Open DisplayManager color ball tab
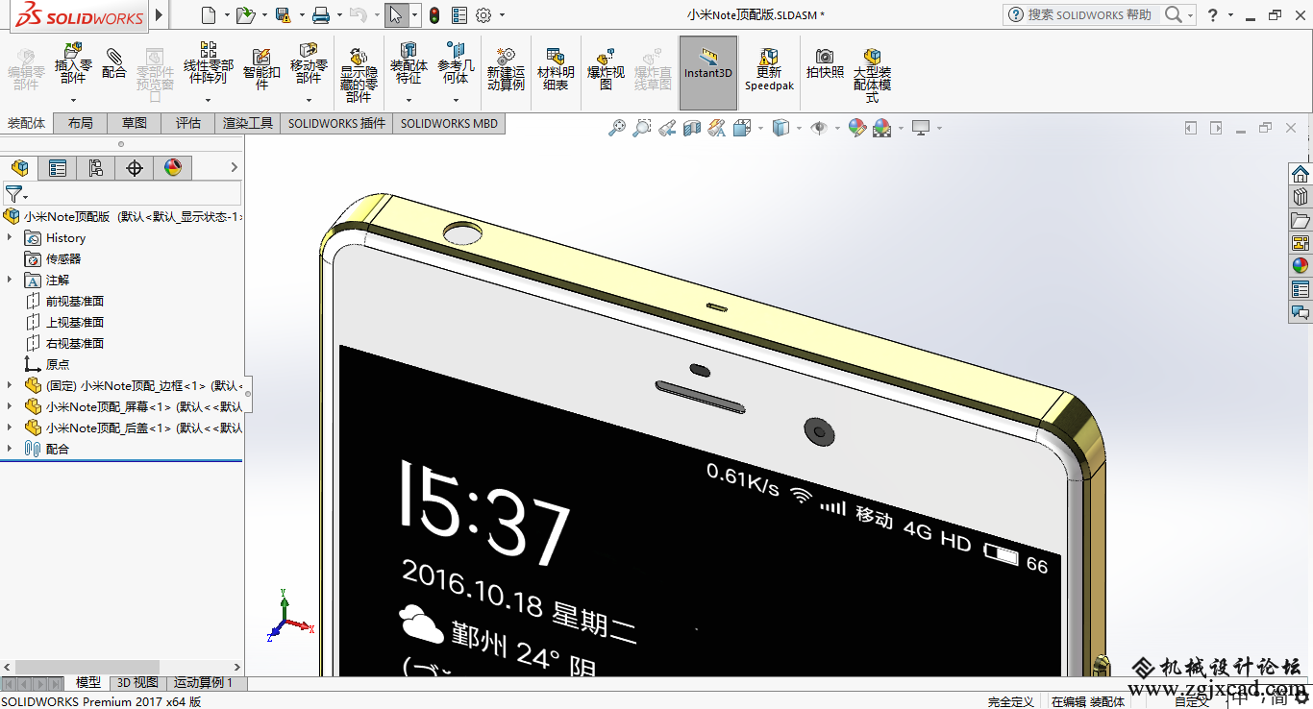 tap(173, 168)
